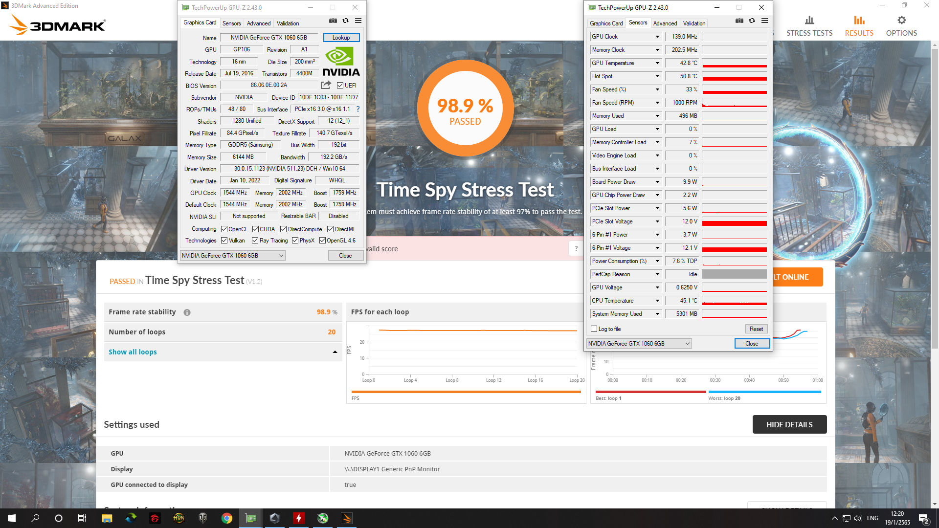The height and width of the screenshot is (528, 939).
Task: Toggle the Ray Tracing checkbox
Action: (x=255, y=241)
